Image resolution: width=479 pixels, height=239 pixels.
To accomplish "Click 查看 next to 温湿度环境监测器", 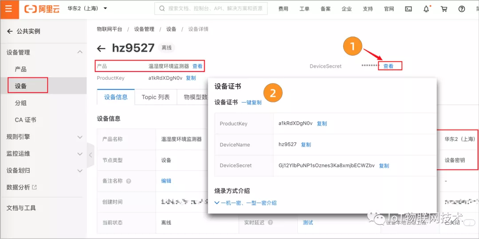I will (x=197, y=66).
